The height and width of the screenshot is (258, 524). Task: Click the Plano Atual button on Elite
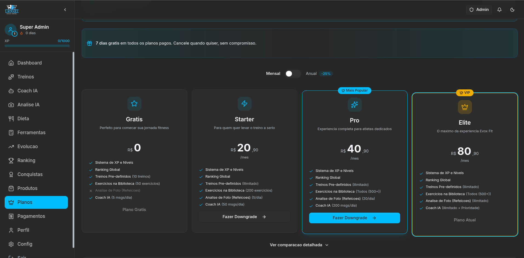pyautogui.click(x=465, y=220)
